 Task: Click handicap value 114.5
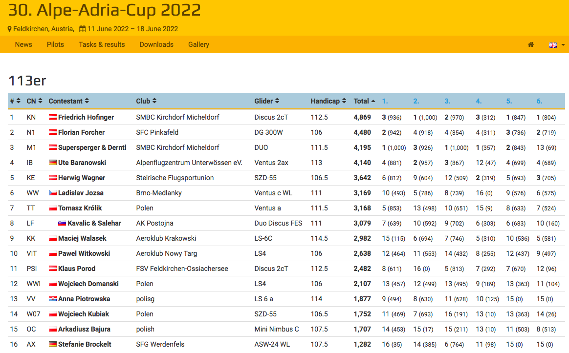pyautogui.click(x=319, y=238)
